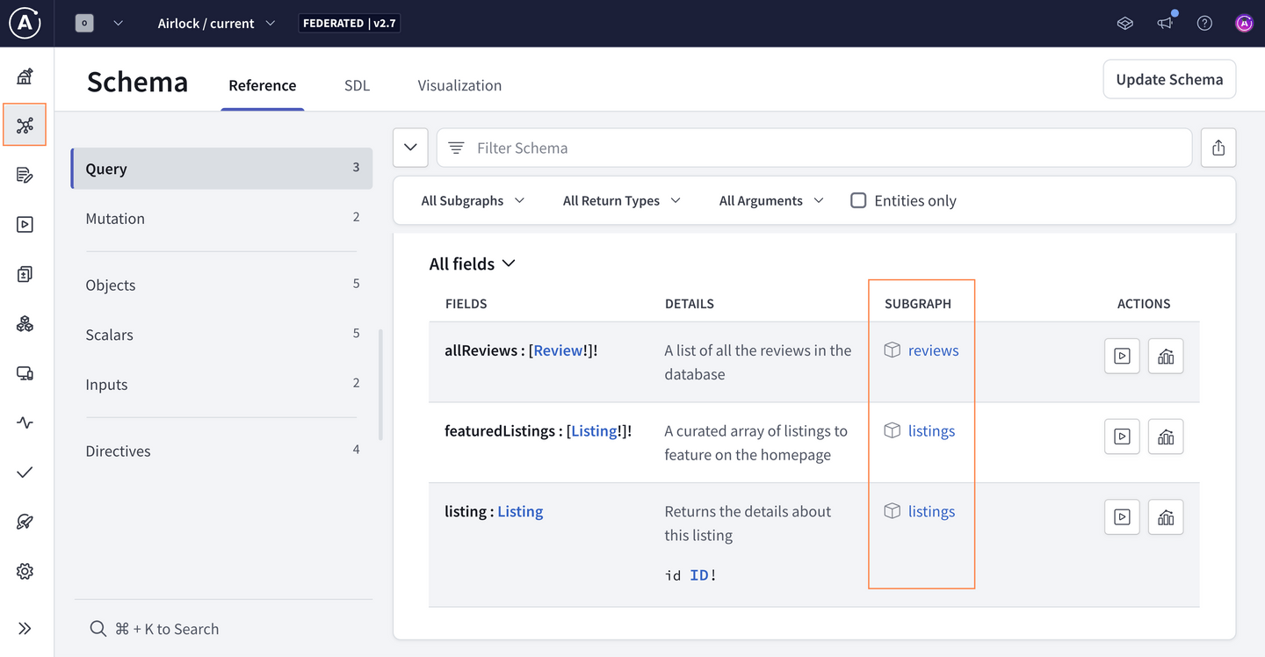Click the Filter Schema input field

coord(813,148)
